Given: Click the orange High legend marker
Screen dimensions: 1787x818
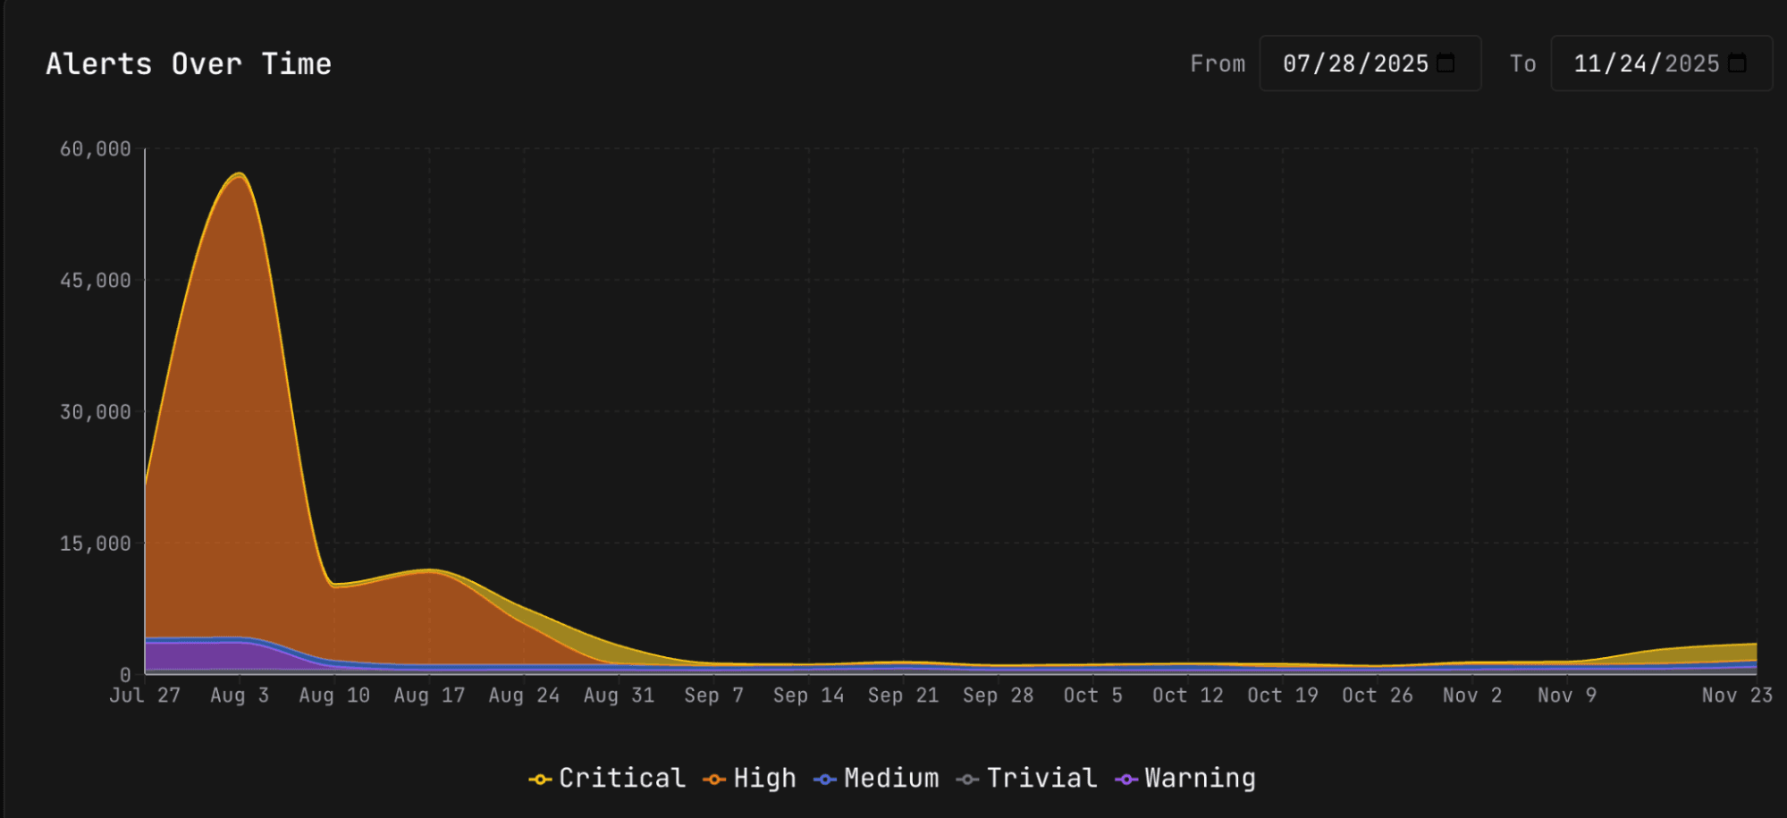Looking at the screenshot, I should point(713,780).
